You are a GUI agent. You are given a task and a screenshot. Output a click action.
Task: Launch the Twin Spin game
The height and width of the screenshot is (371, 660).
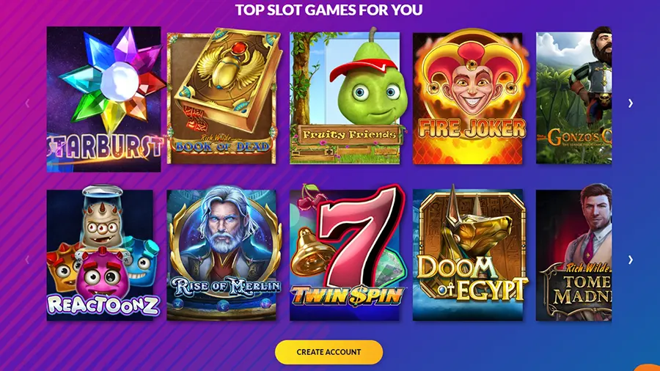(x=348, y=252)
